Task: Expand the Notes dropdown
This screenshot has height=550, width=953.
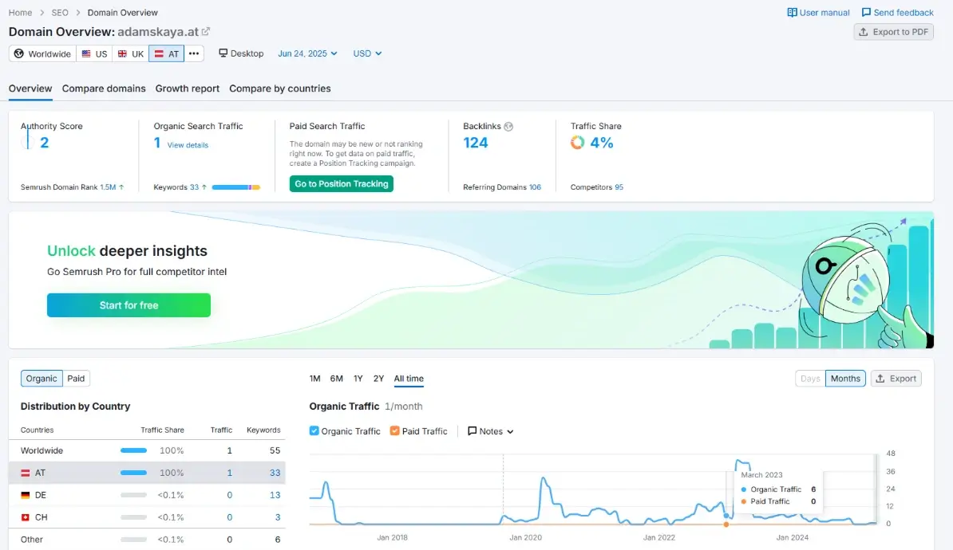Action: tap(490, 431)
